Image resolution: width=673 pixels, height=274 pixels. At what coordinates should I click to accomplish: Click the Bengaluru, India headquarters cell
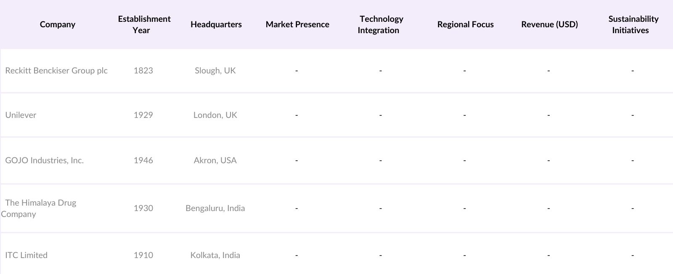(215, 208)
